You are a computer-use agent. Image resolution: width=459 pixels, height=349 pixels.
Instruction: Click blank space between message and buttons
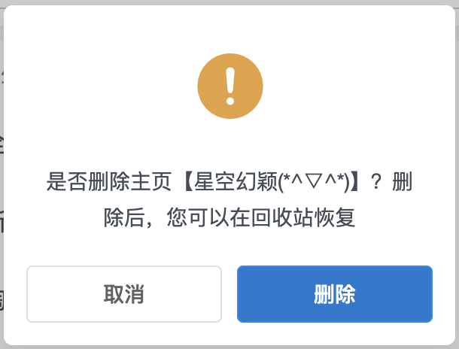pos(229,247)
